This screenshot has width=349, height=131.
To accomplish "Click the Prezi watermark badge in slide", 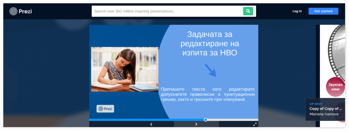I will click(105, 109).
